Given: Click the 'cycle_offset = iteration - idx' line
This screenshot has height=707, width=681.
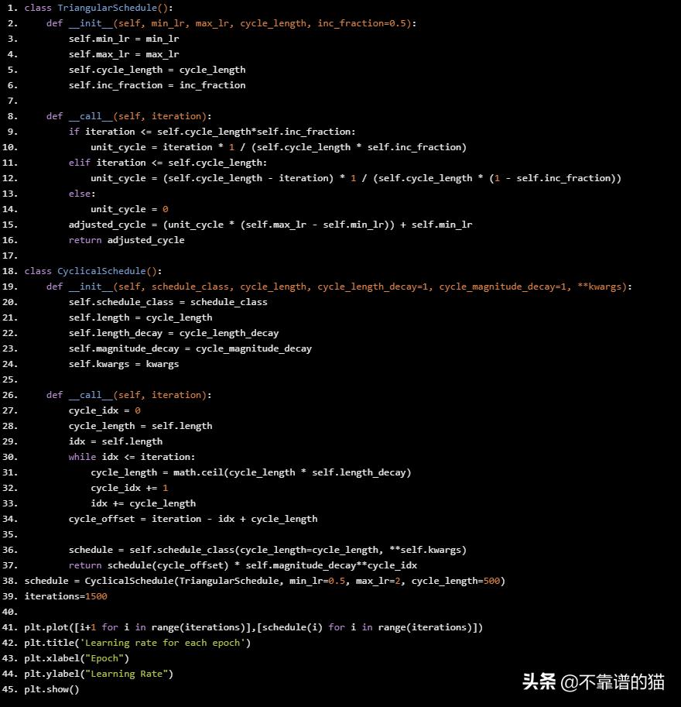Looking at the screenshot, I should tap(193, 519).
